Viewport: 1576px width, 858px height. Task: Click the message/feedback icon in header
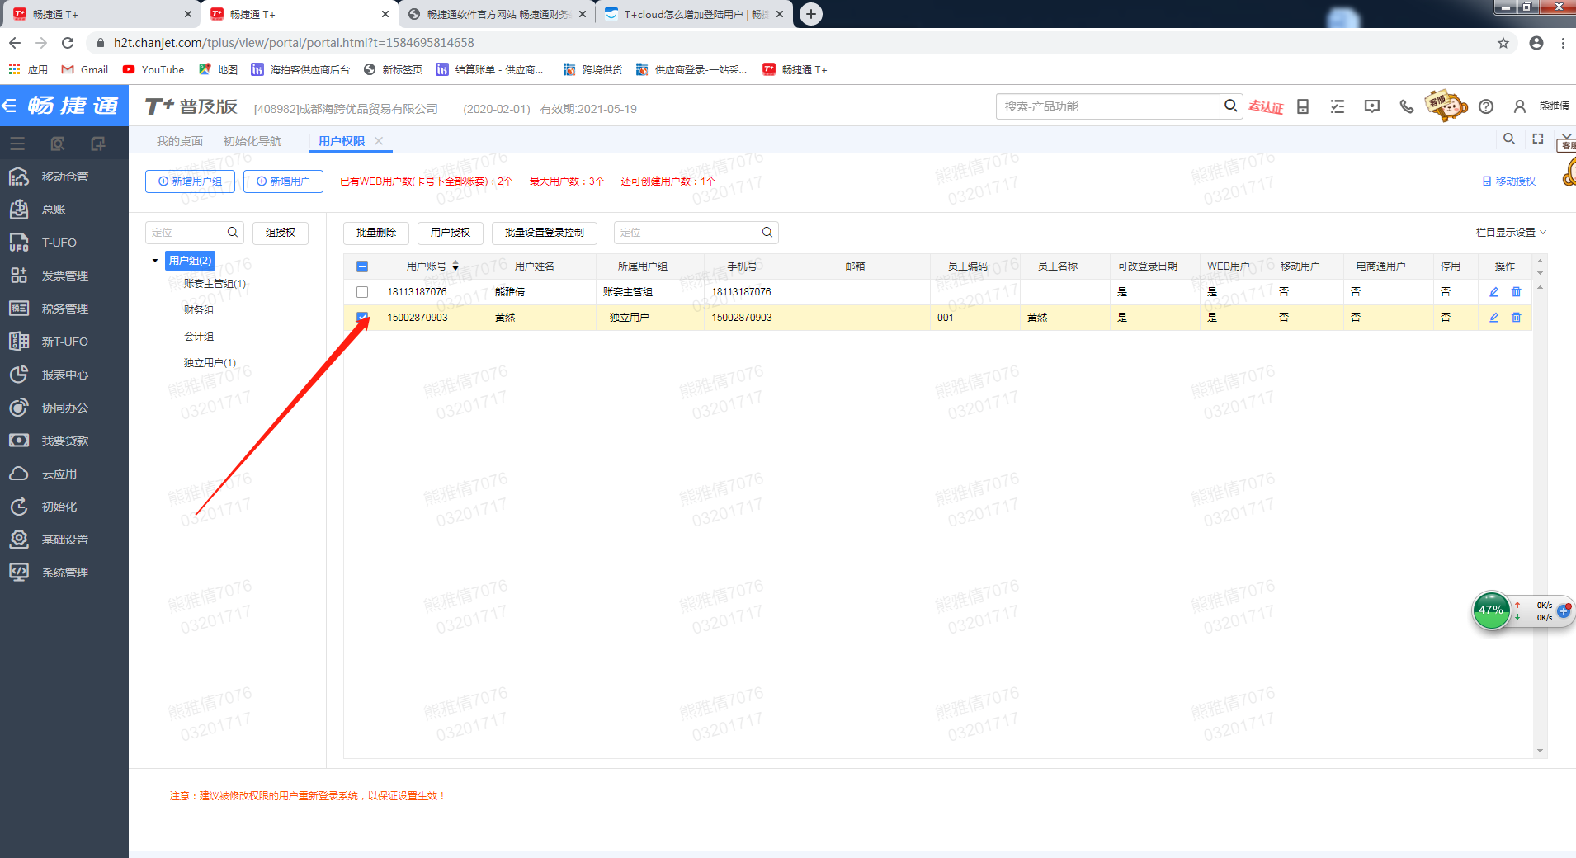(x=1372, y=106)
